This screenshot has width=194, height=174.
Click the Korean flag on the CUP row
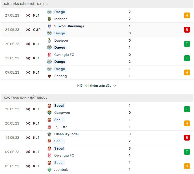click(28, 30)
